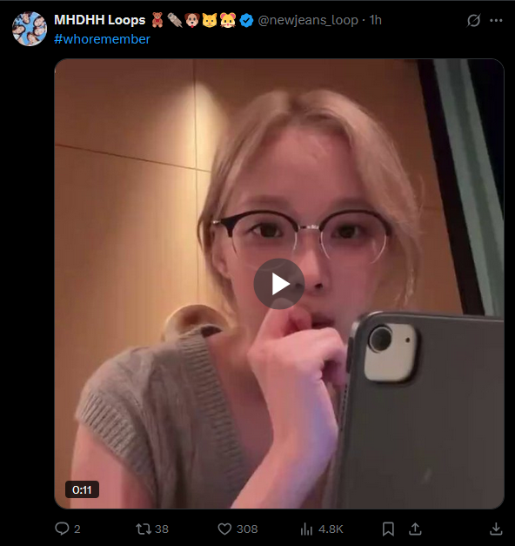515x546 pixels.
Task: Open the three-dot more options menu
Action: click(x=496, y=21)
